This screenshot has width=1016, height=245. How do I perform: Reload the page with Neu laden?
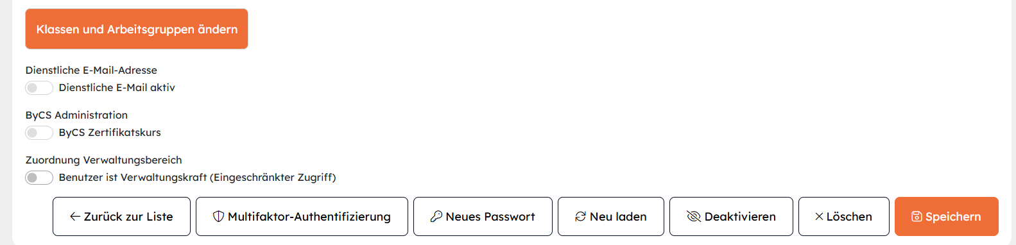pos(611,217)
